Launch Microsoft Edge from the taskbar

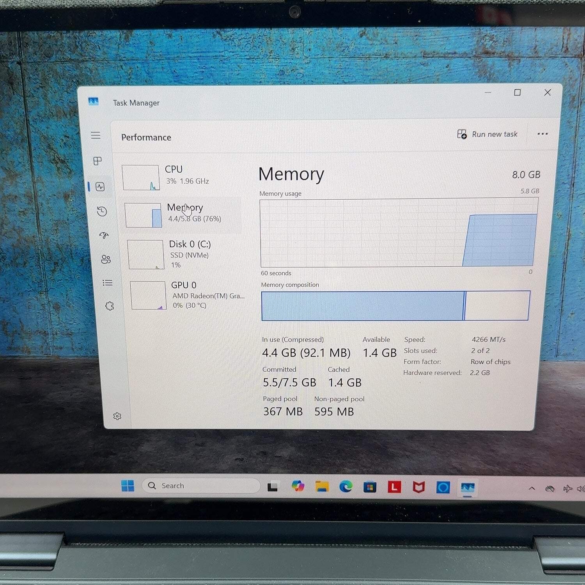(x=346, y=487)
